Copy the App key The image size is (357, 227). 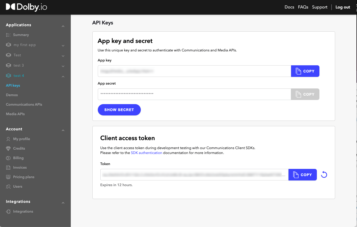(305, 71)
